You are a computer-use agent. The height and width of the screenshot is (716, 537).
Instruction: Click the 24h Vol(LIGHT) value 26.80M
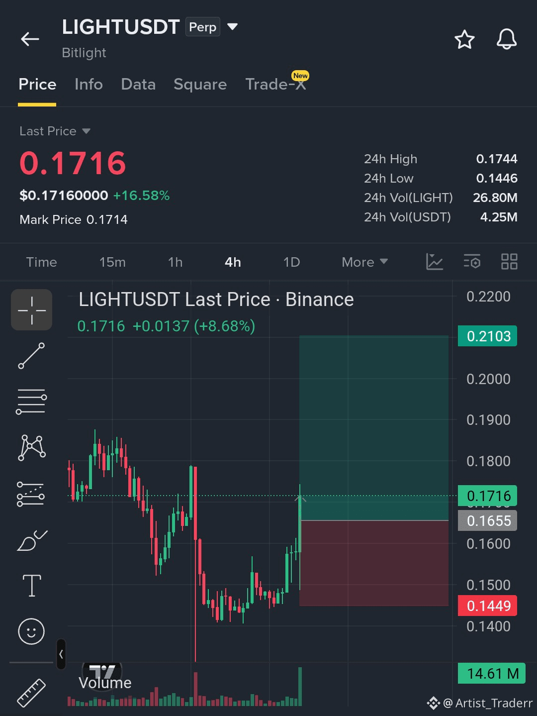(495, 198)
